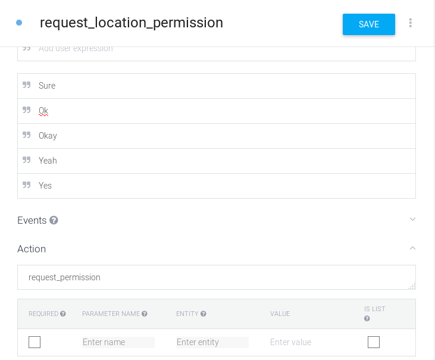Image resolution: width=435 pixels, height=360 pixels.
Task: Select the 'Okay' training phrase
Action: pos(48,136)
